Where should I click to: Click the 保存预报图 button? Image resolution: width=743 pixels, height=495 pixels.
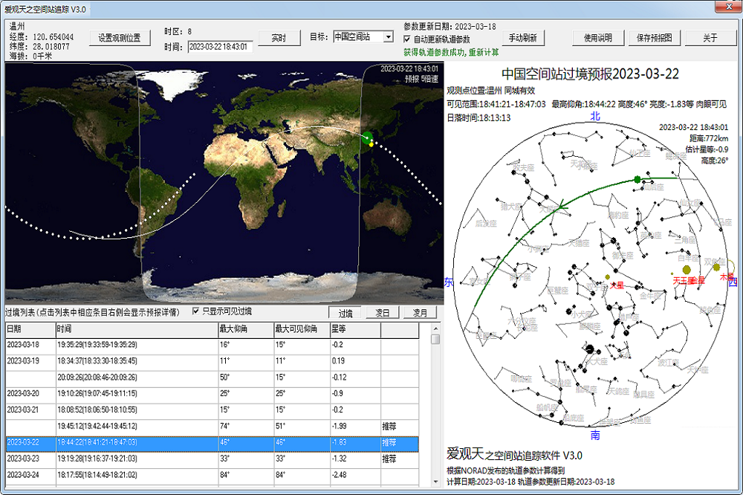coord(655,38)
